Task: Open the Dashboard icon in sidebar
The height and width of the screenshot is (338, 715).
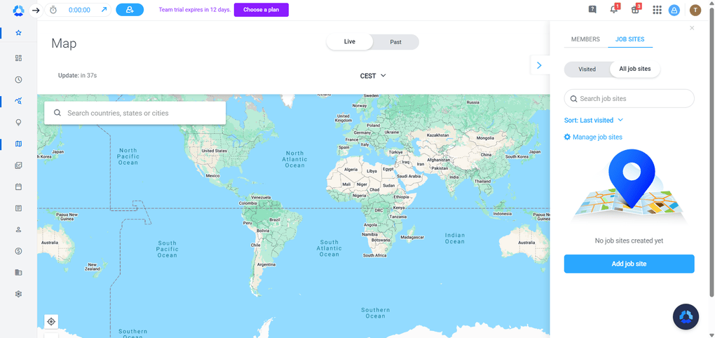Action: coord(19,58)
